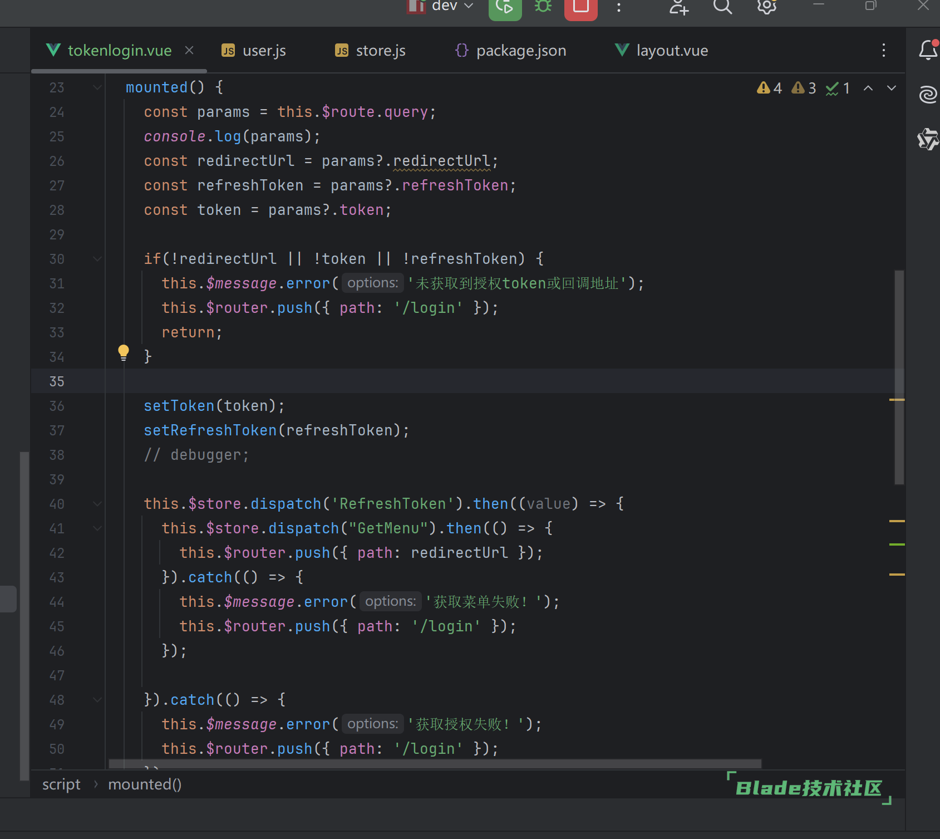
Task: Collapse the mounted() block at line 23
Action: coord(97,87)
